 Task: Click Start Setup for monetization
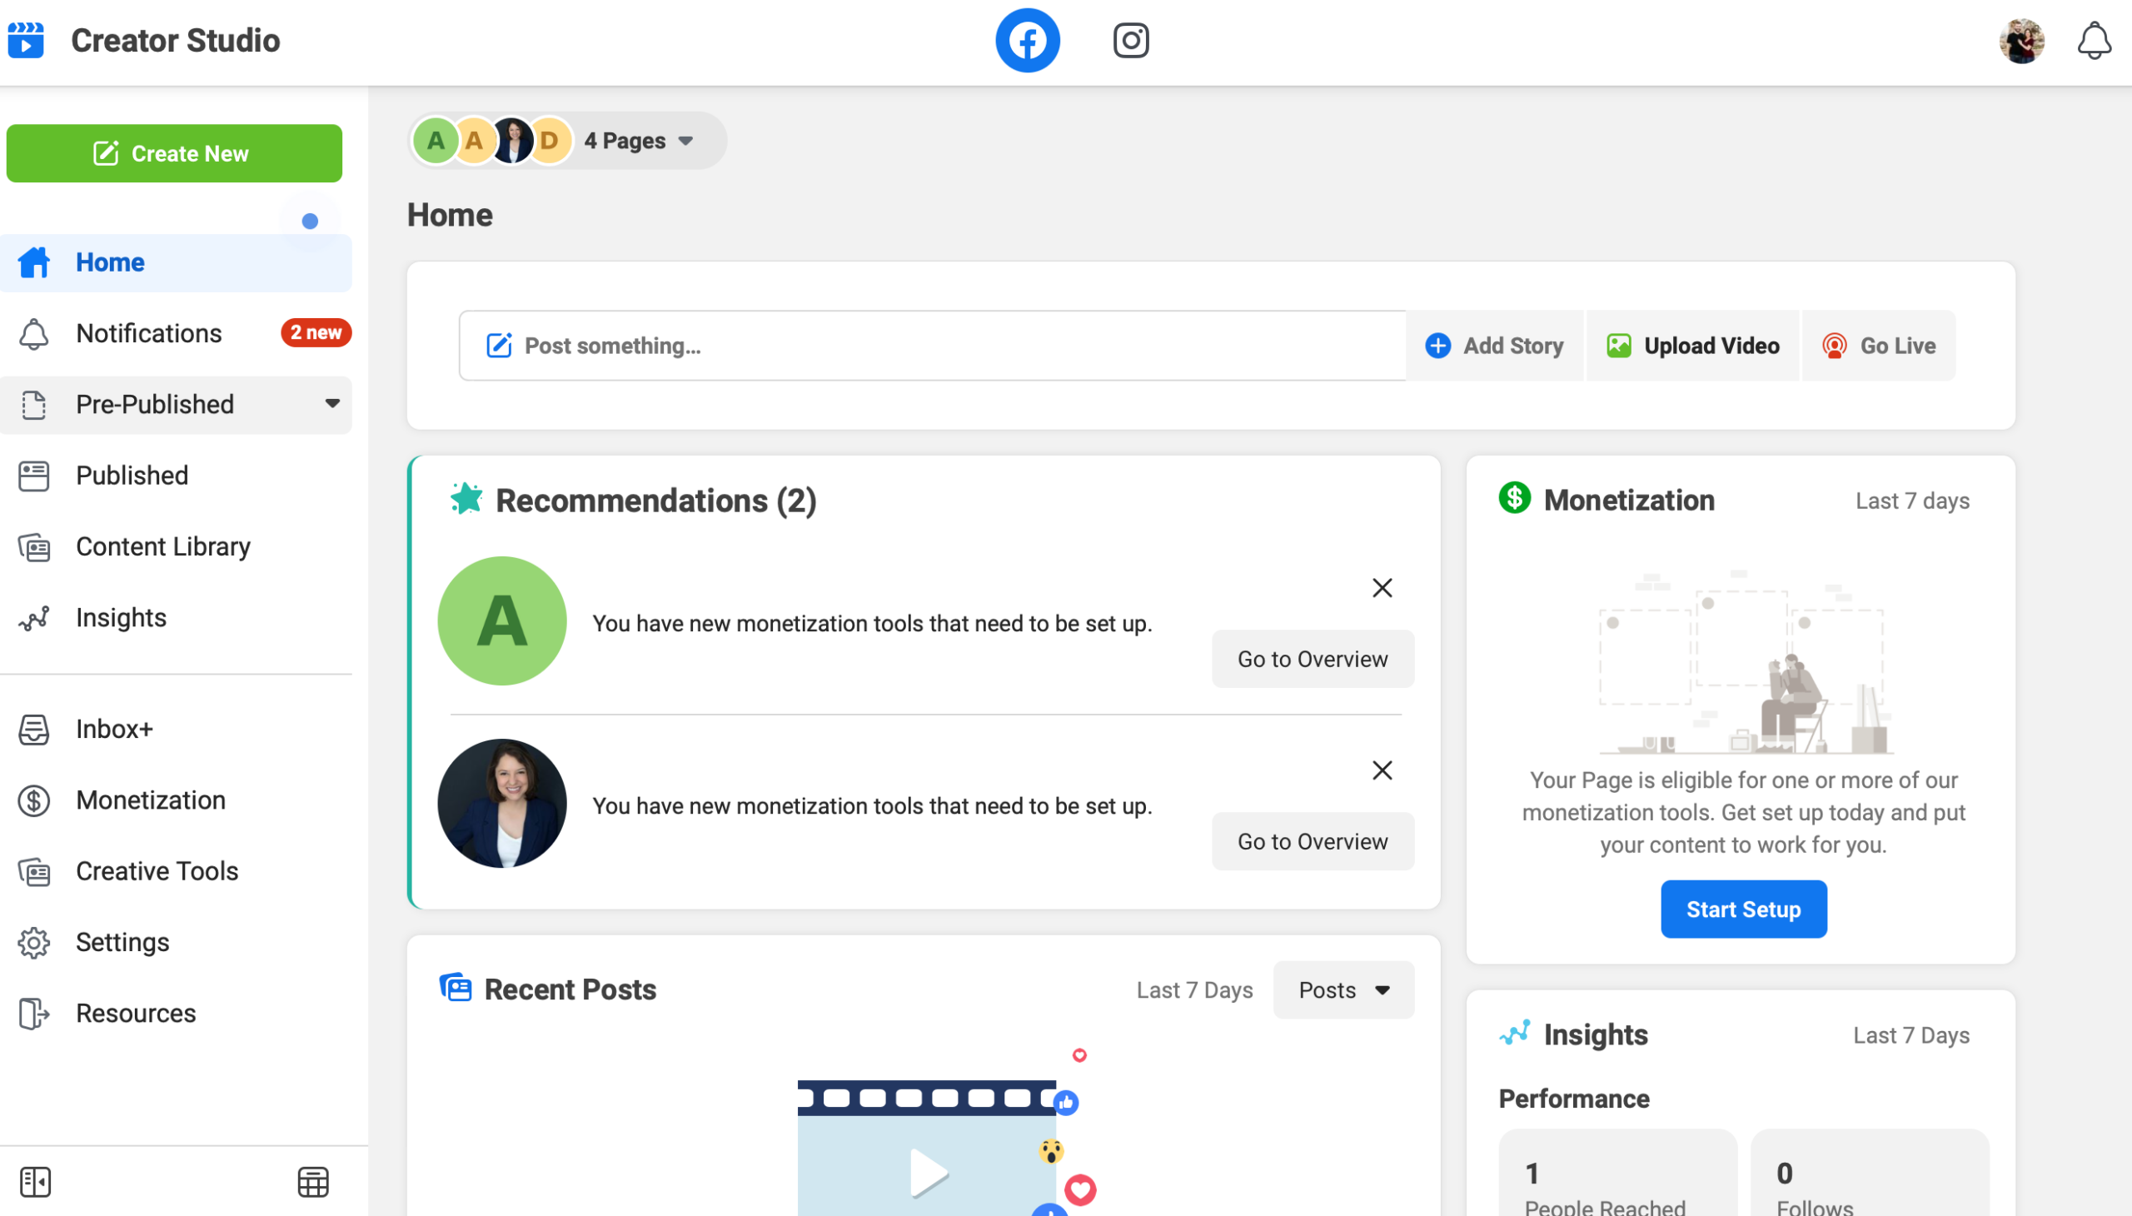tap(1743, 909)
